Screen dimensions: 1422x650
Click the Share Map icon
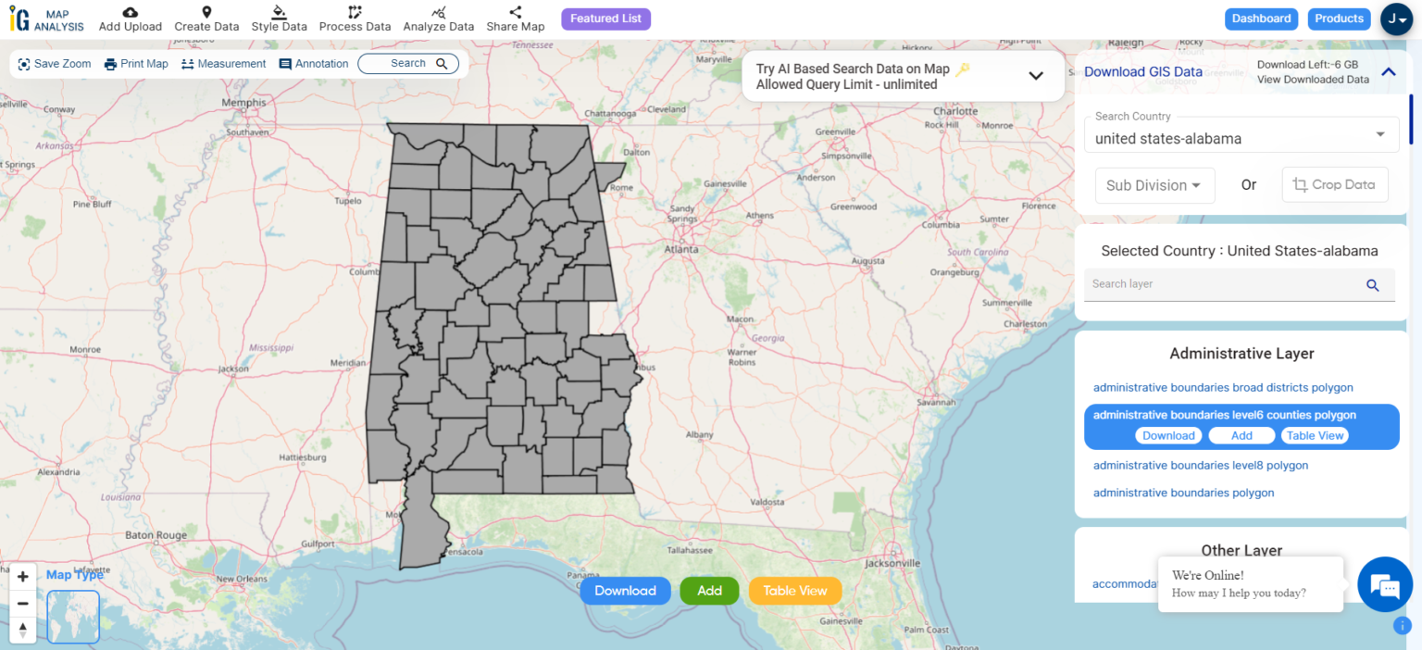pos(515,19)
